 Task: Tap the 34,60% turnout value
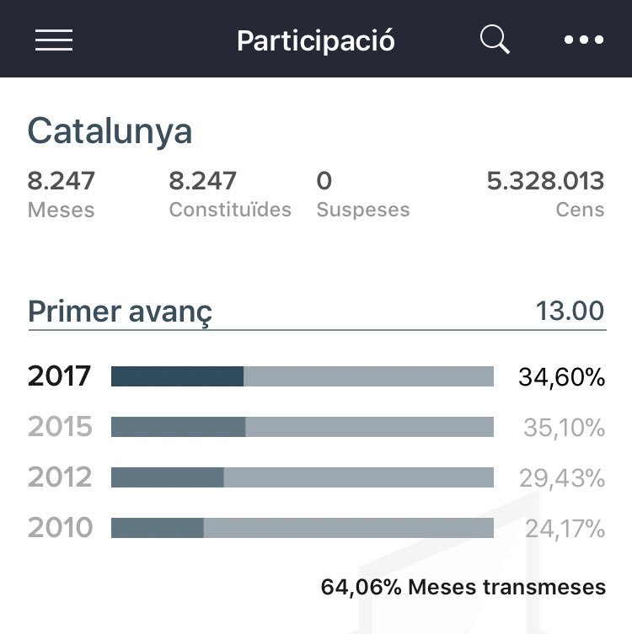pyautogui.click(x=561, y=377)
